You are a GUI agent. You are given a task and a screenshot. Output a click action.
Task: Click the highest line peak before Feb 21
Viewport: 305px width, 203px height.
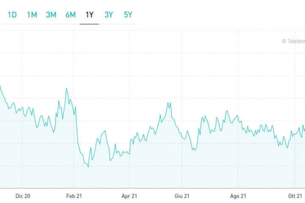pos(67,88)
